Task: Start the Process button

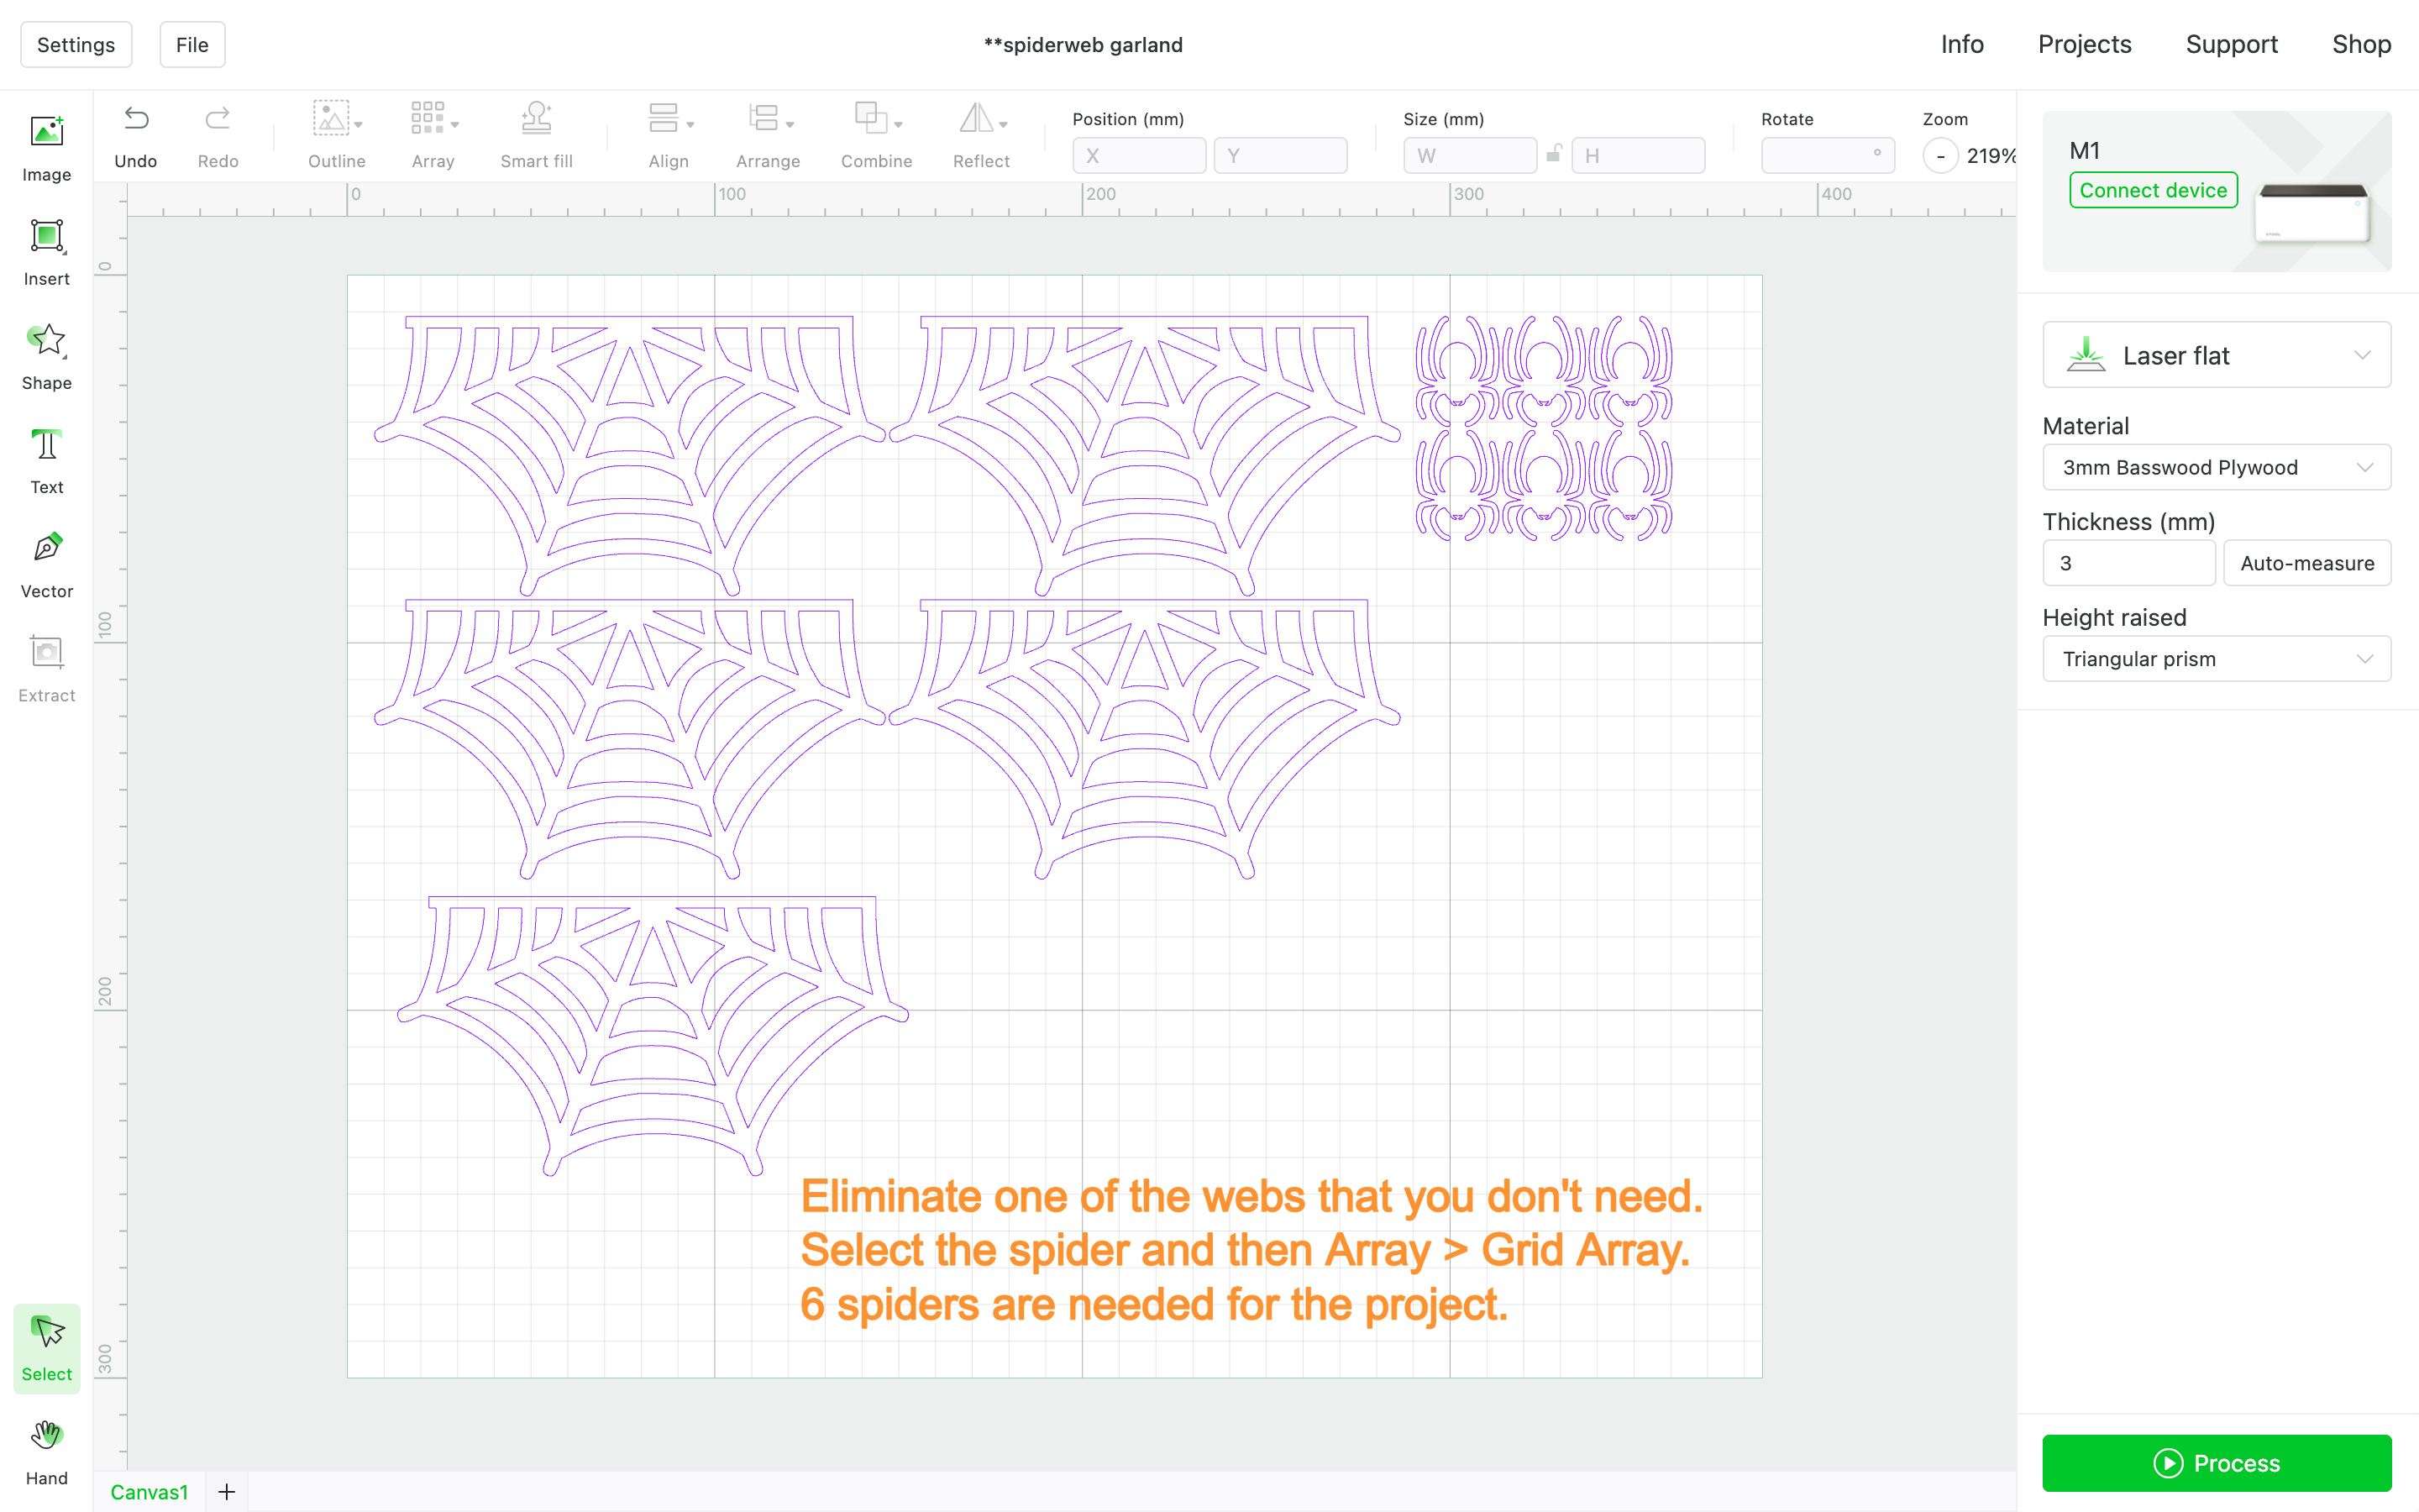Action: (x=2216, y=1463)
